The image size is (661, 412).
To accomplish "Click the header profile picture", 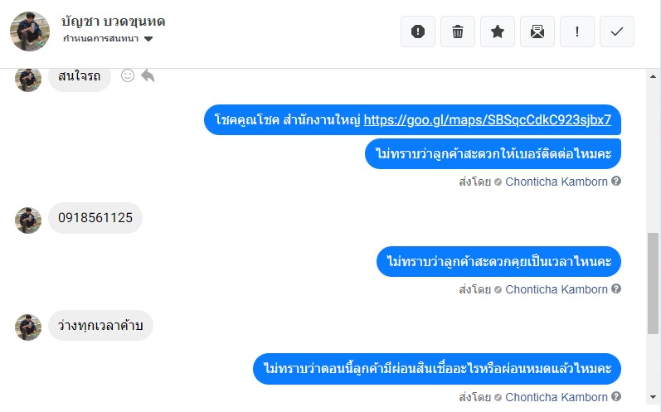I will point(29,32).
